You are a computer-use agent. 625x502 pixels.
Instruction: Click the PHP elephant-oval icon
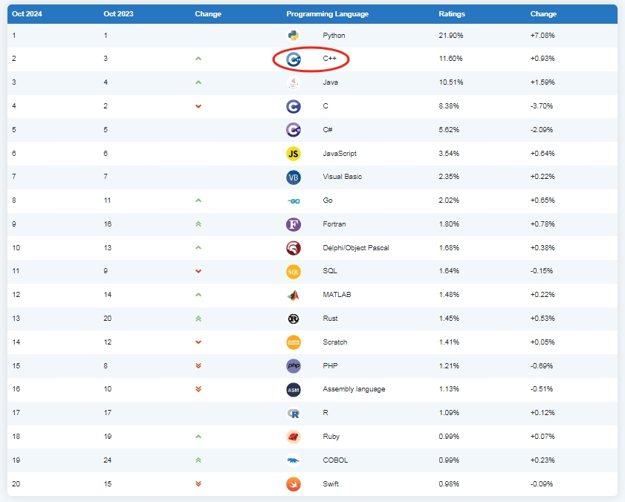(294, 366)
